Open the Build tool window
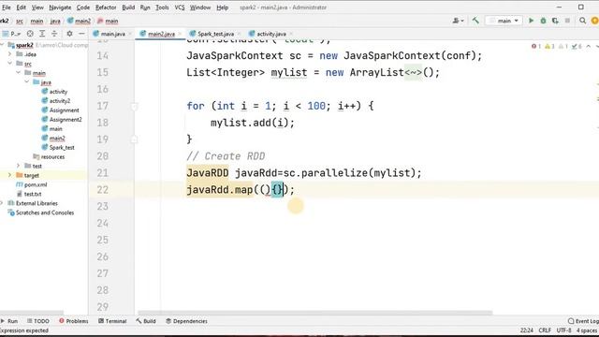Image resolution: width=599 pixels, height=337 pixels. (146, 321)
